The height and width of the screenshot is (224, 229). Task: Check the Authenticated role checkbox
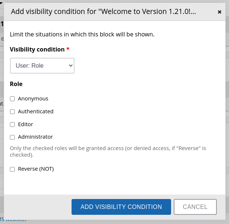[13, 111]
